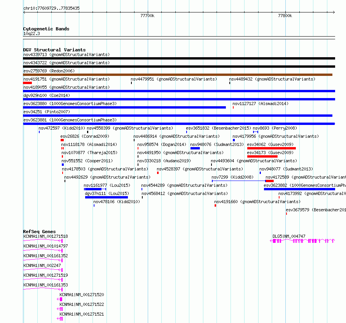This screenshot has height=323, width=346.
Task: Click nsv4179956 gnomAD variant label
Action: tap(276, 136)
